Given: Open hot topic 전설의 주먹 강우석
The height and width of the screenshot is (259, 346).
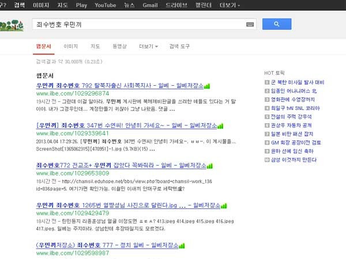Looking at the screenshot, I should click(x=291, y=116).
